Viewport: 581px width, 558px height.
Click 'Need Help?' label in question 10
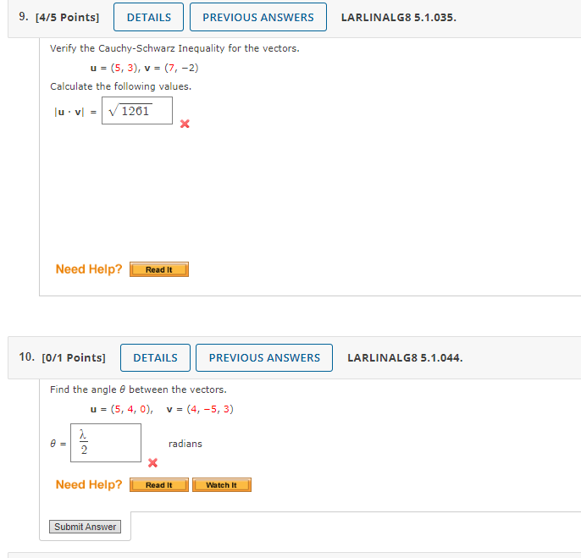[89, 484]
